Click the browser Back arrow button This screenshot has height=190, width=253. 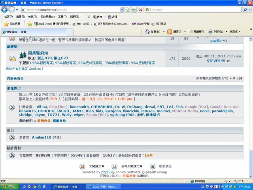(4, 9)
